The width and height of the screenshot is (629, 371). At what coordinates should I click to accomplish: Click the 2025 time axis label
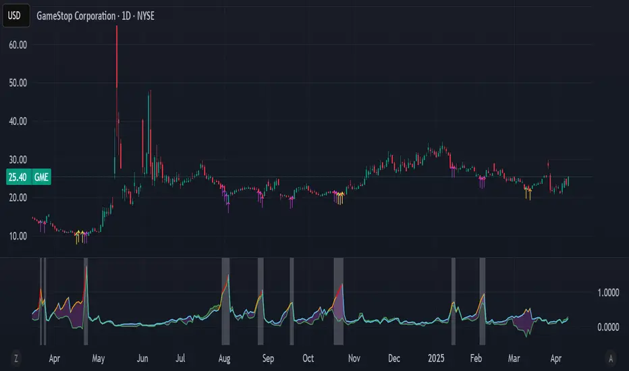(436, 359)
